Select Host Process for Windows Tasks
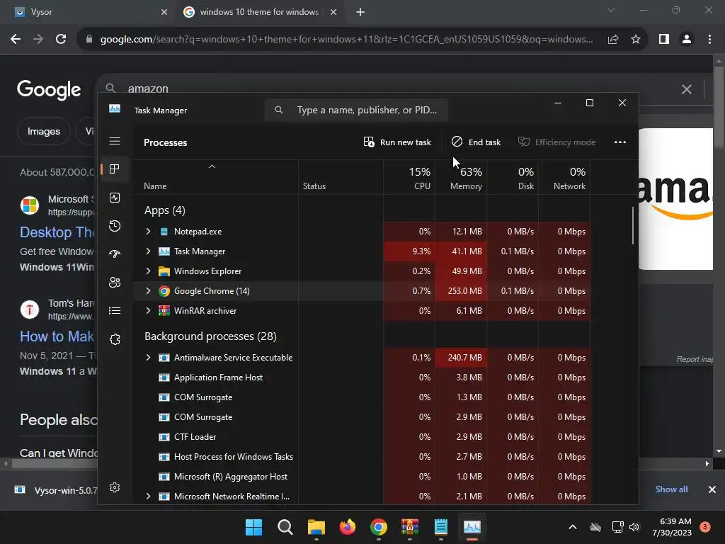This screenshot has width=725, height=544. point(362,457)
